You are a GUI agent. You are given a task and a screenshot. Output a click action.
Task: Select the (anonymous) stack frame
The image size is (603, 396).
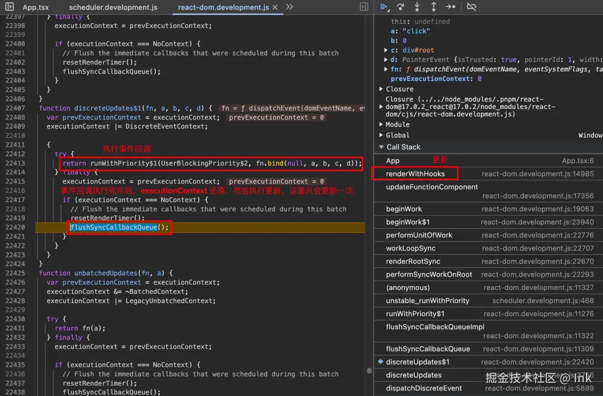click(x=488, y=288)
